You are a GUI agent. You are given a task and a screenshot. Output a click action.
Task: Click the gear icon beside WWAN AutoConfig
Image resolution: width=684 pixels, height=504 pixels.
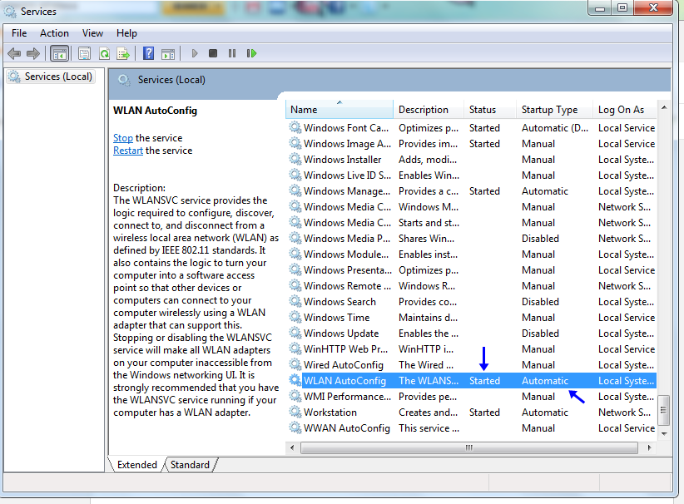[x=295, y=427]
